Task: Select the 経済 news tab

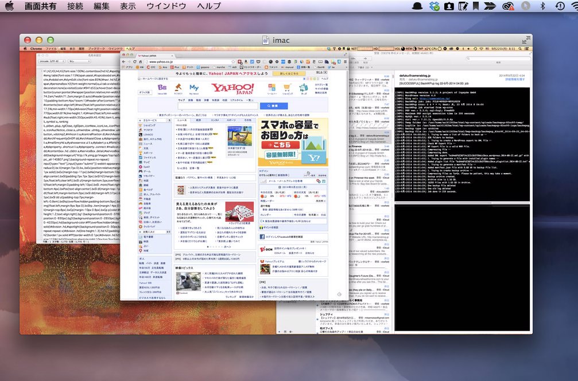Action: point(199,120)
